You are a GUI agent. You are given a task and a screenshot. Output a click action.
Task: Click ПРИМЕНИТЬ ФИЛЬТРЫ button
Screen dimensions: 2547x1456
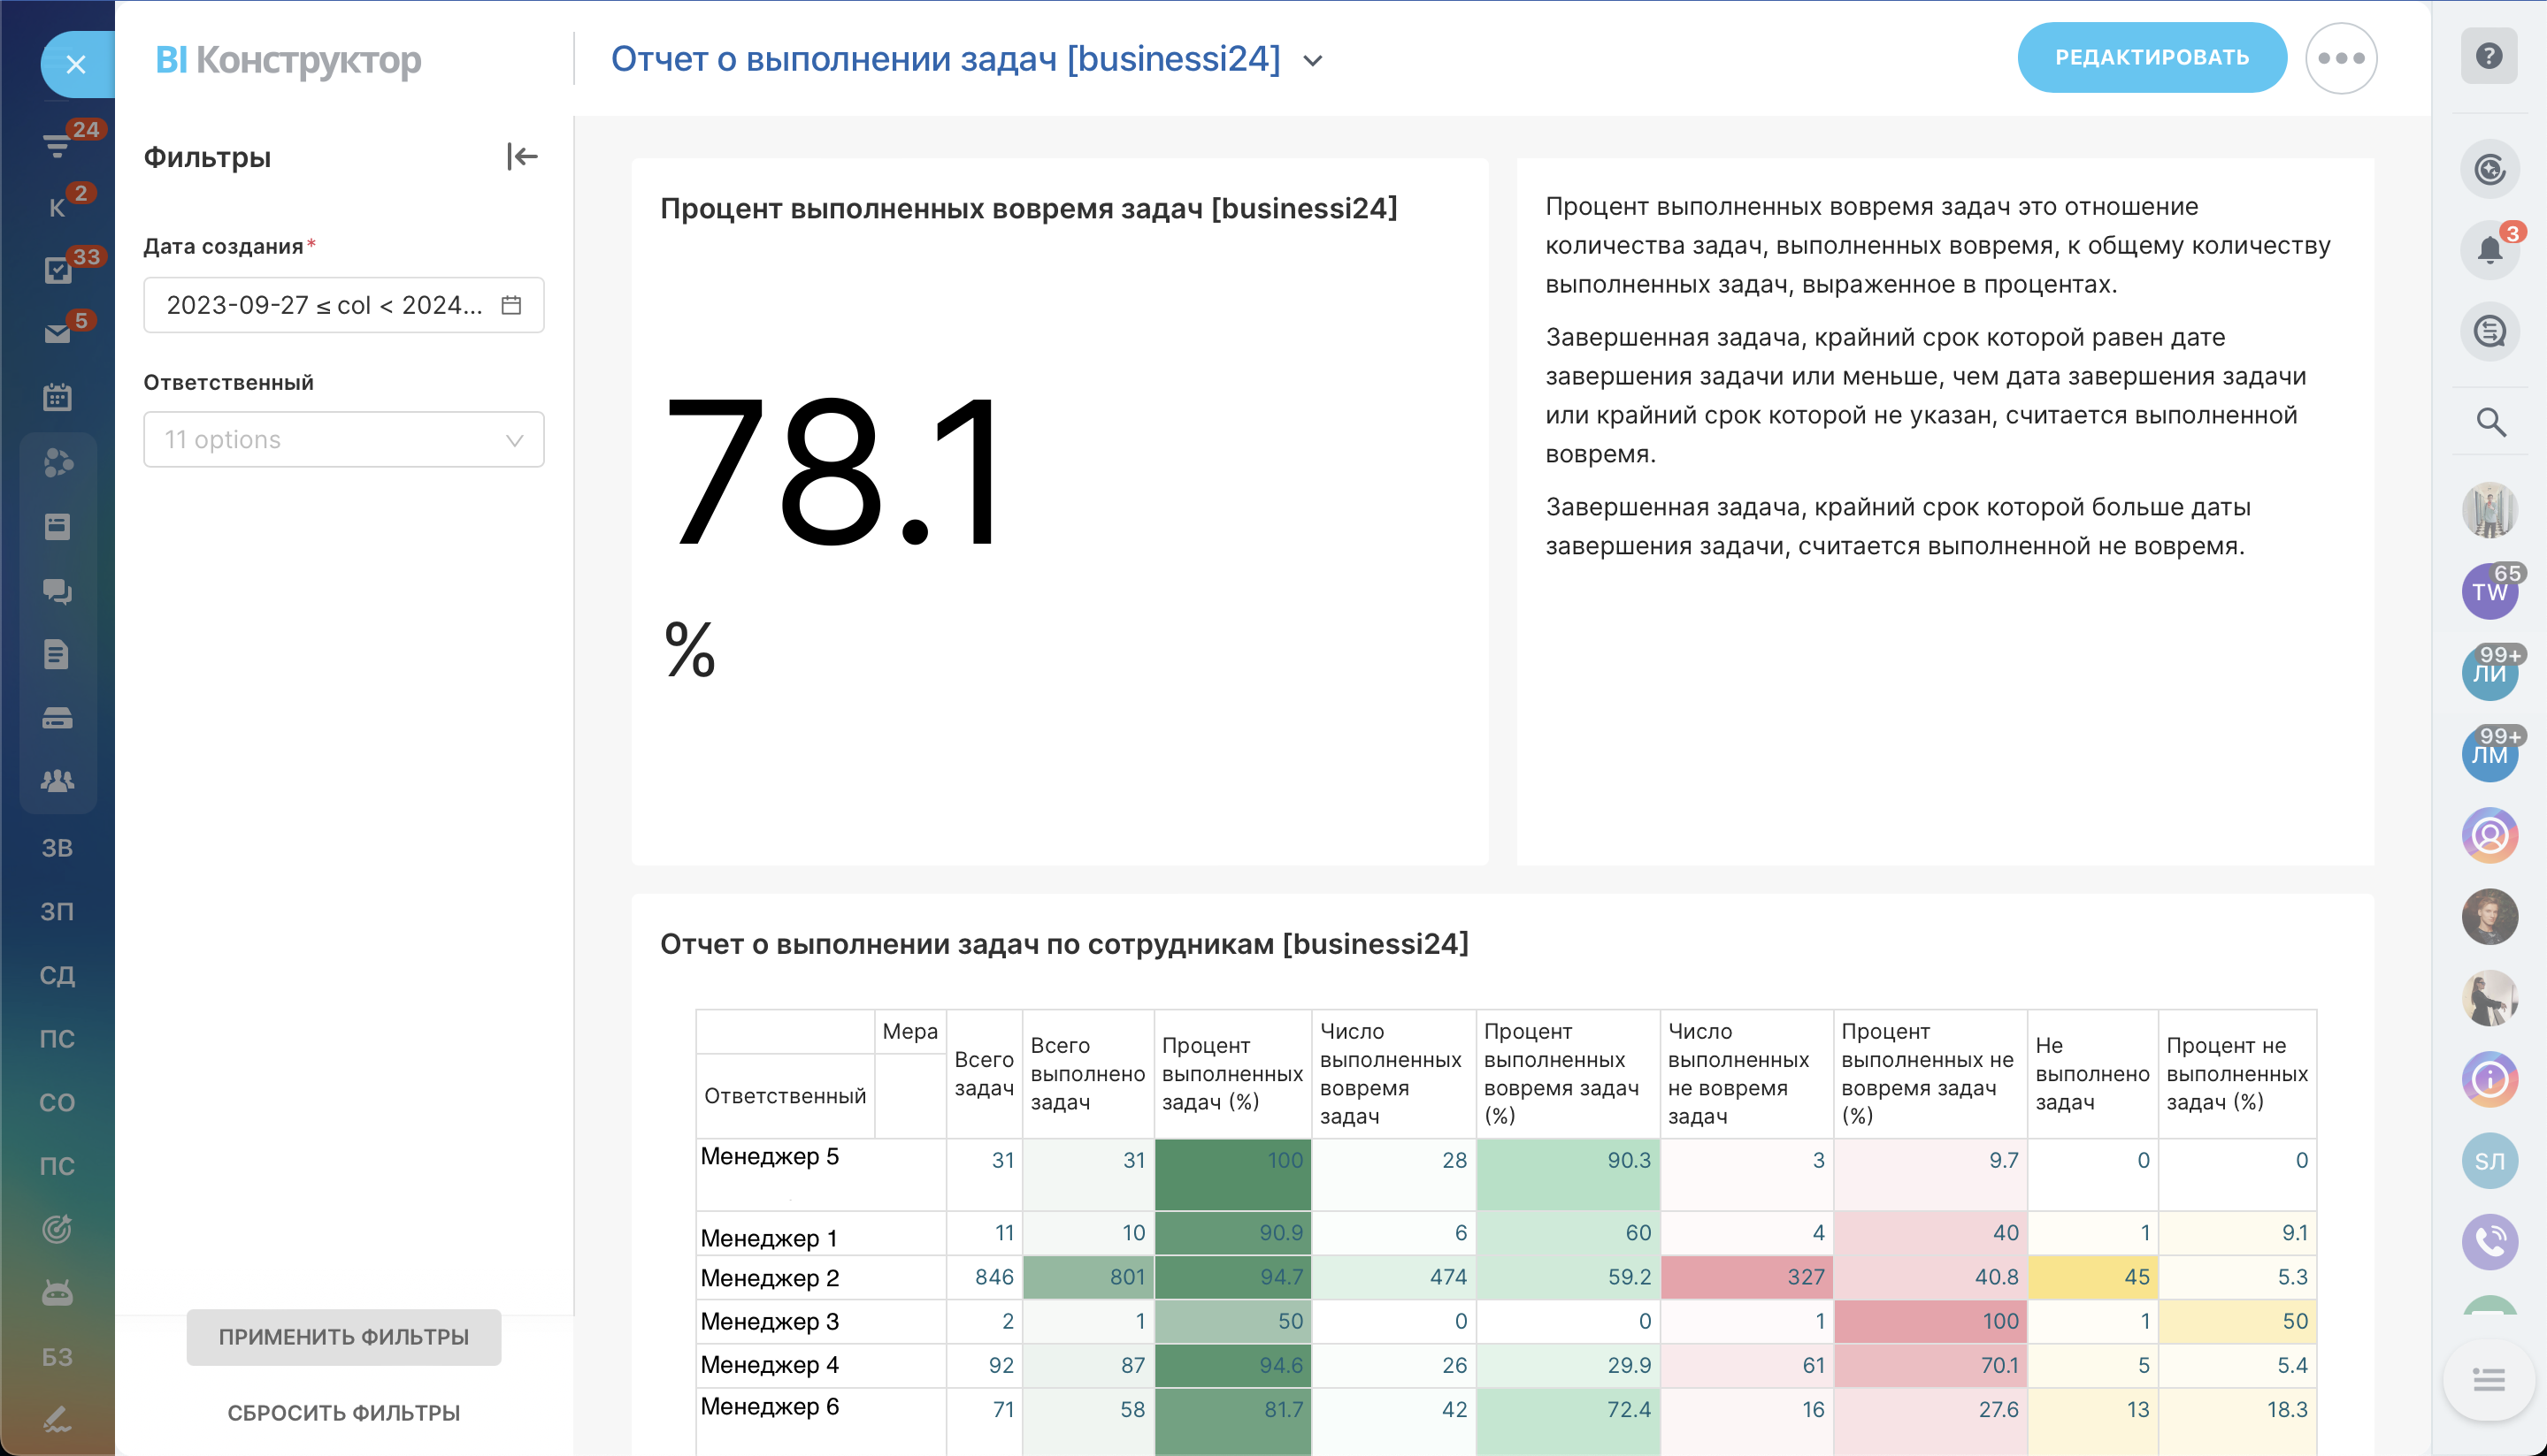click(343, 1336)
